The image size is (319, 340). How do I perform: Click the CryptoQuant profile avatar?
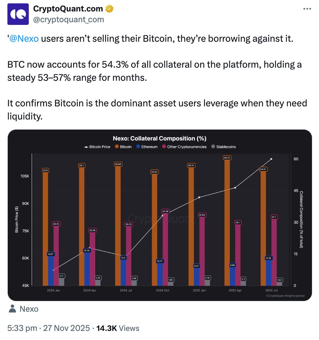(x=18, y=14)
